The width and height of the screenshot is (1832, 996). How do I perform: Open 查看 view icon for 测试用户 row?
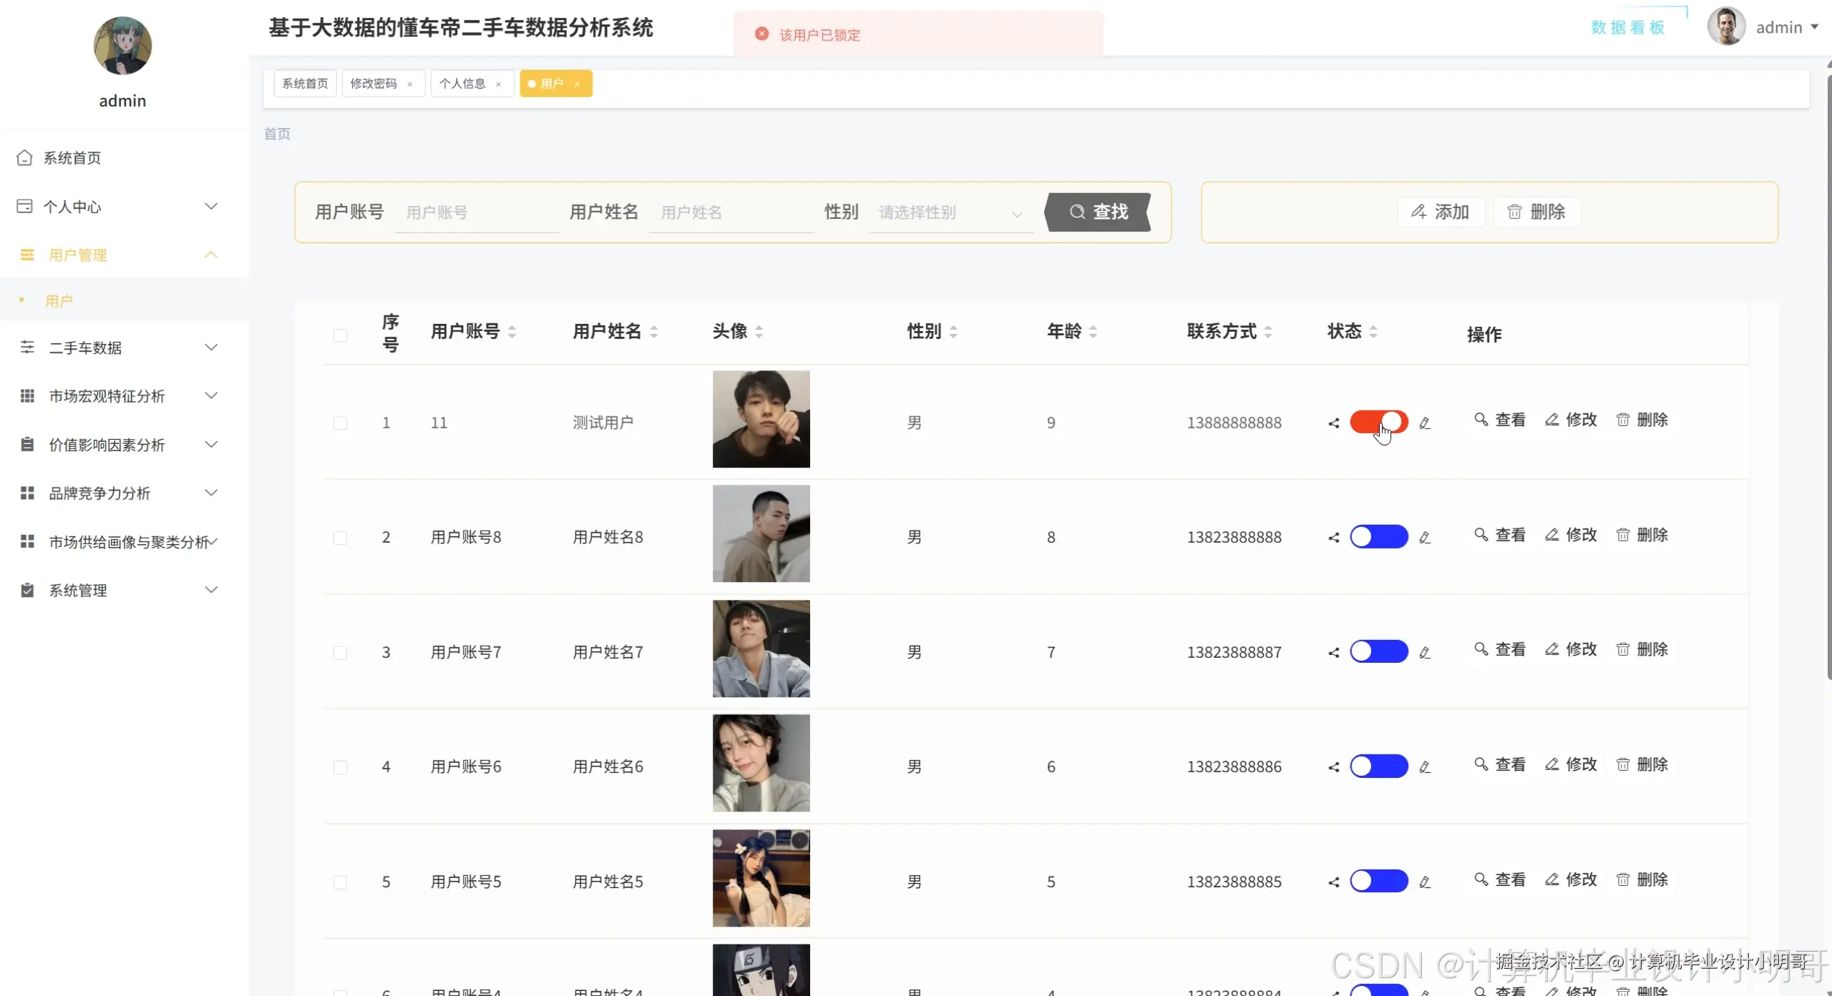point(1481,420)
